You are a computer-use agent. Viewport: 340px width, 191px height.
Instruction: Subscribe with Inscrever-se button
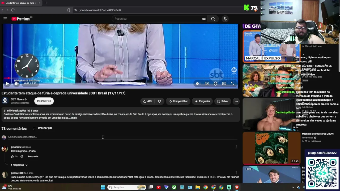(x=44, y=101)
